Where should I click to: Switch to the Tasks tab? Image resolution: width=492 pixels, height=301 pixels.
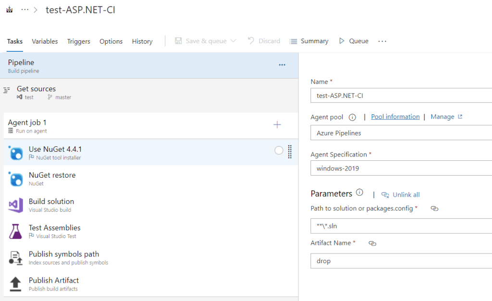(x=15, y=41)
